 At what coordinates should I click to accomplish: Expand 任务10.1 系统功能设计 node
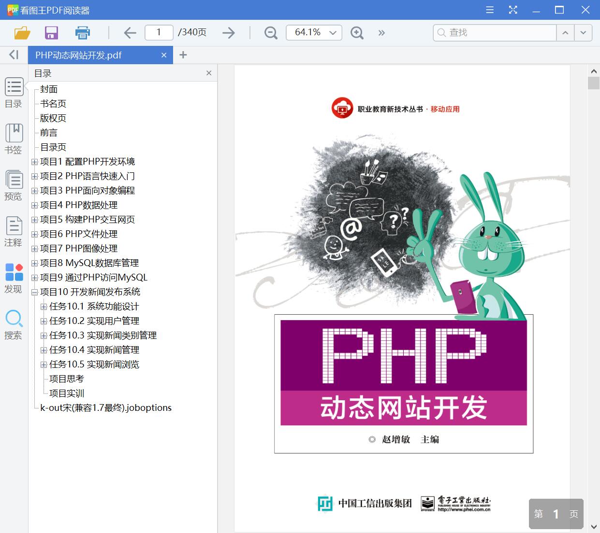44,307
